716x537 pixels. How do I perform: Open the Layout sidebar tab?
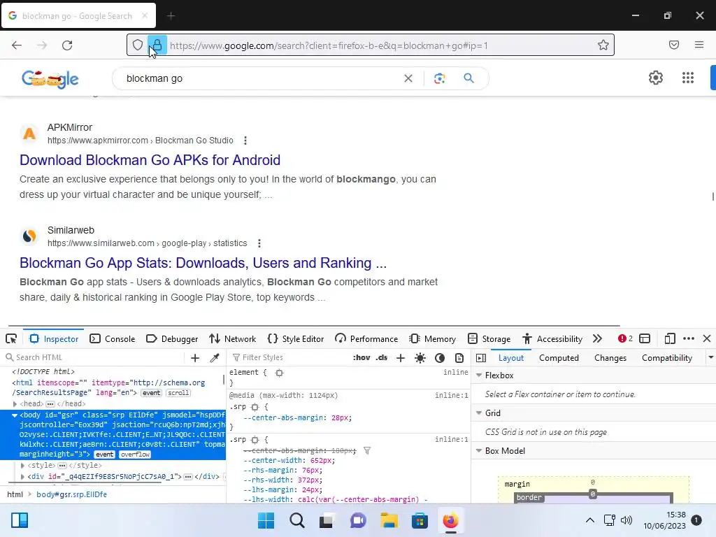(x=511, y=358)
